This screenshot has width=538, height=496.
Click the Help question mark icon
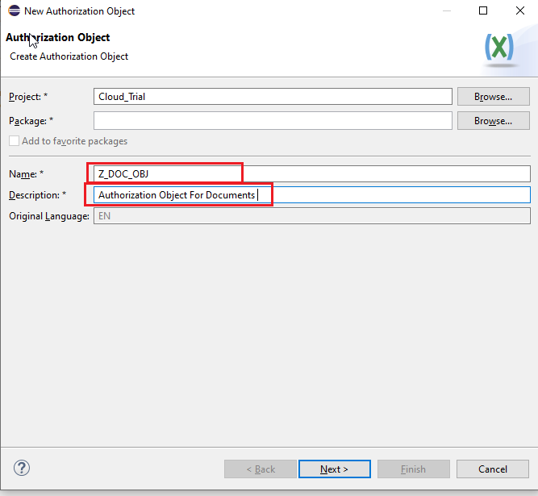click(x=22, y=469)
